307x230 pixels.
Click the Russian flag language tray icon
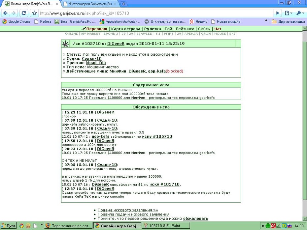point(290,226)
